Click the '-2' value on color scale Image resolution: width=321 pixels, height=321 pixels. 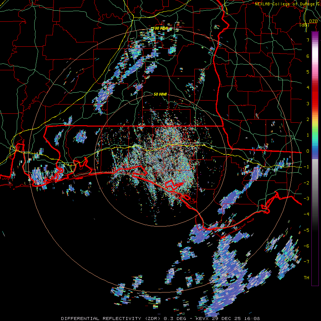pos(306,183)
